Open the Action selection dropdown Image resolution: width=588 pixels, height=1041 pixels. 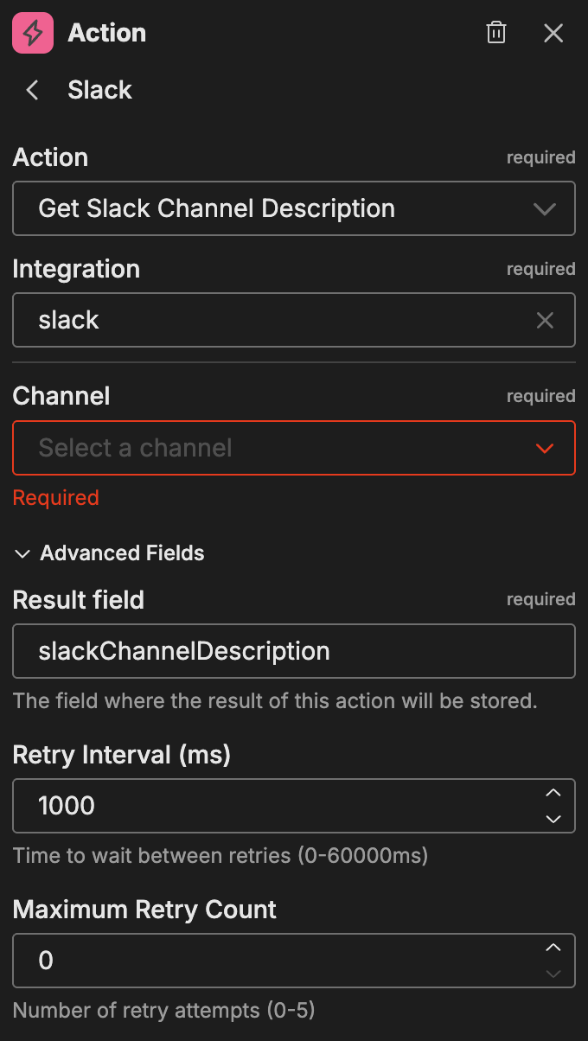[x=544, y=208]
